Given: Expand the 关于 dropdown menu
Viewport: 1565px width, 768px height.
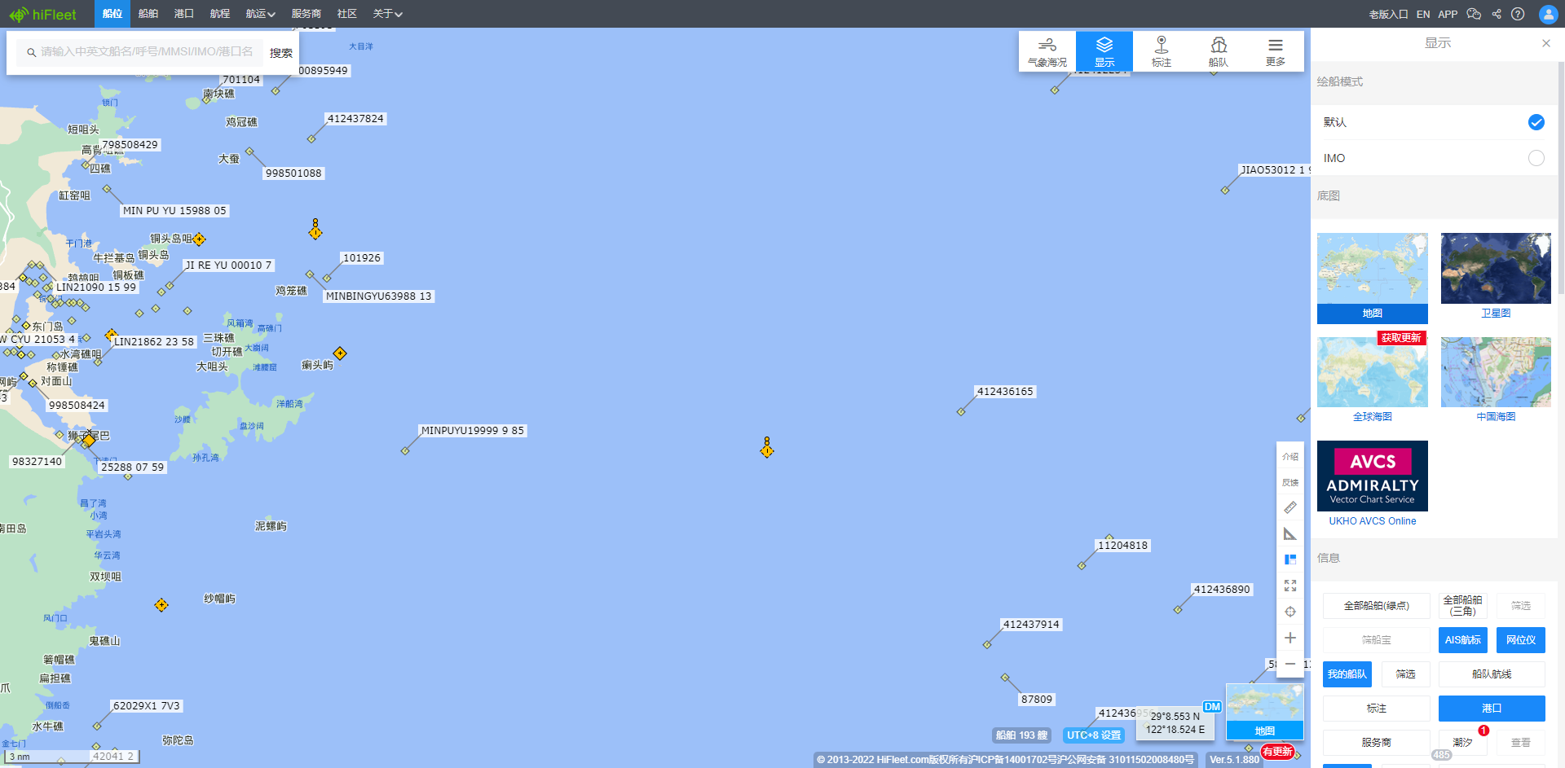Looking at the screenshot, I should [388, 14].
